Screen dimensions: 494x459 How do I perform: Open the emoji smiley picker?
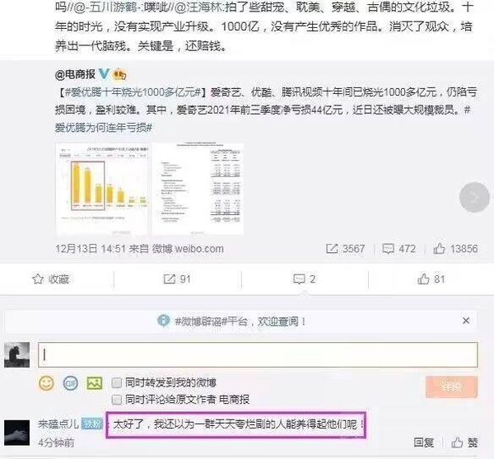[x=46, y=383]
